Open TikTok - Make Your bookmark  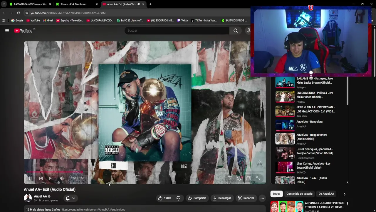(x=204, y=21)
